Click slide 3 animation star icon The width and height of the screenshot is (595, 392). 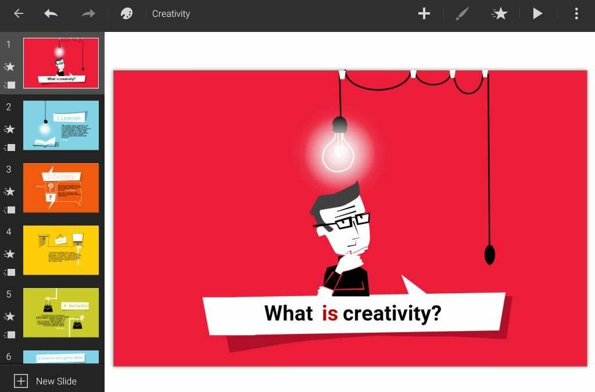coord(9,192)
